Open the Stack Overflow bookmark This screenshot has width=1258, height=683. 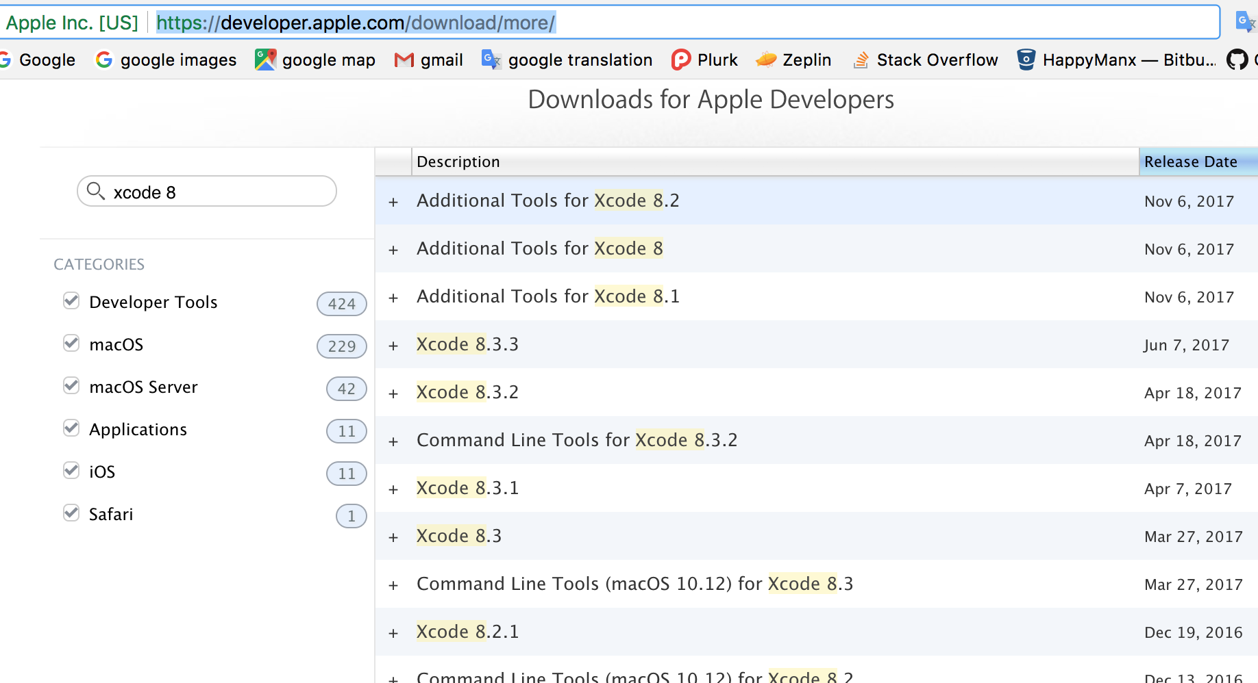click(x=925, y=60)
